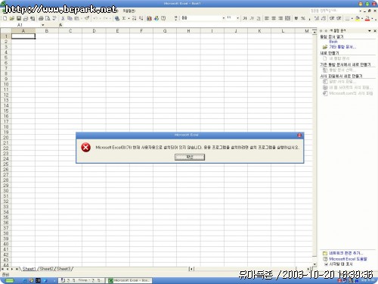Click the Cut scissors icon
Image resolution: width=378 pixels, height=284 pixels.
click(x=63, y=18)
